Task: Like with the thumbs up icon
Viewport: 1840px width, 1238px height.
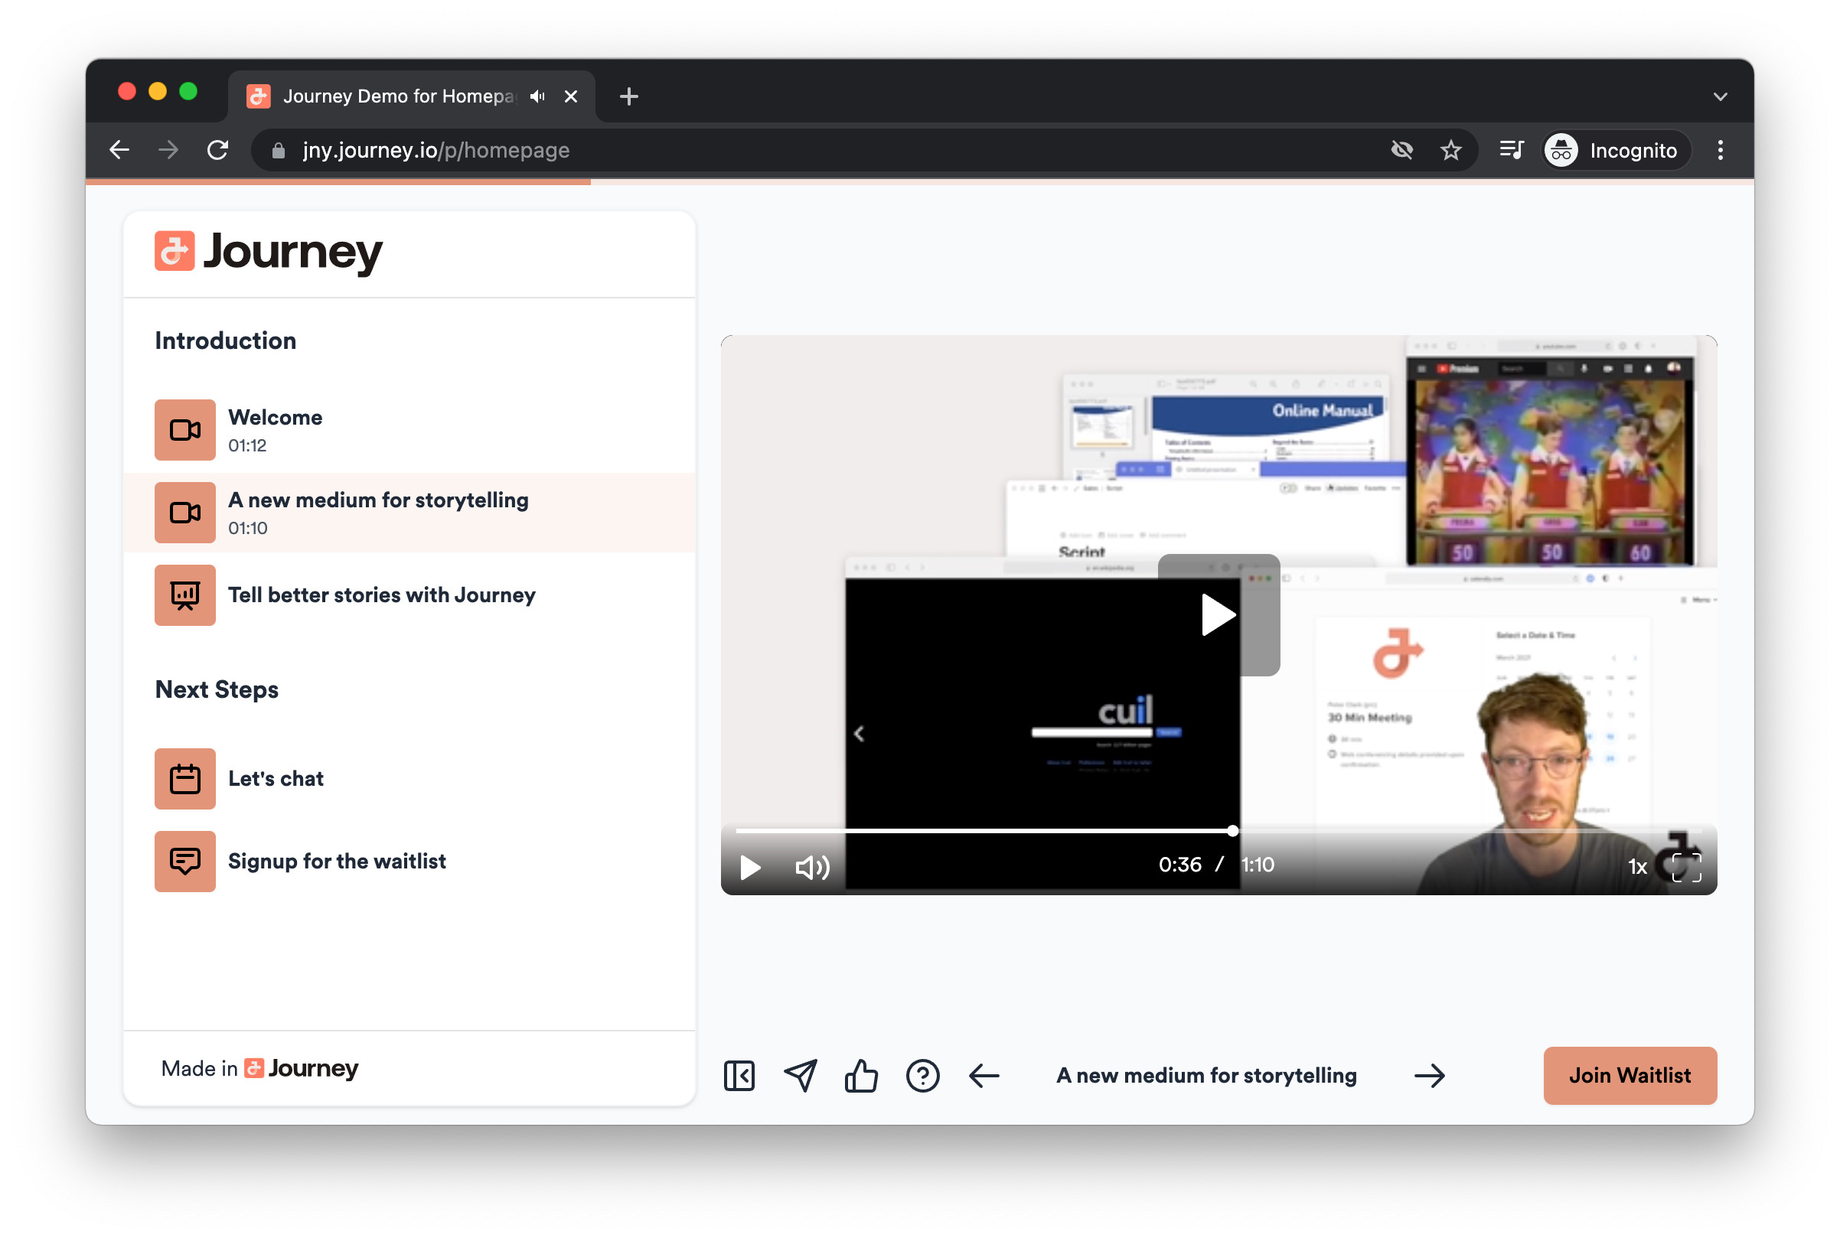Action: tap(861, 1076)
